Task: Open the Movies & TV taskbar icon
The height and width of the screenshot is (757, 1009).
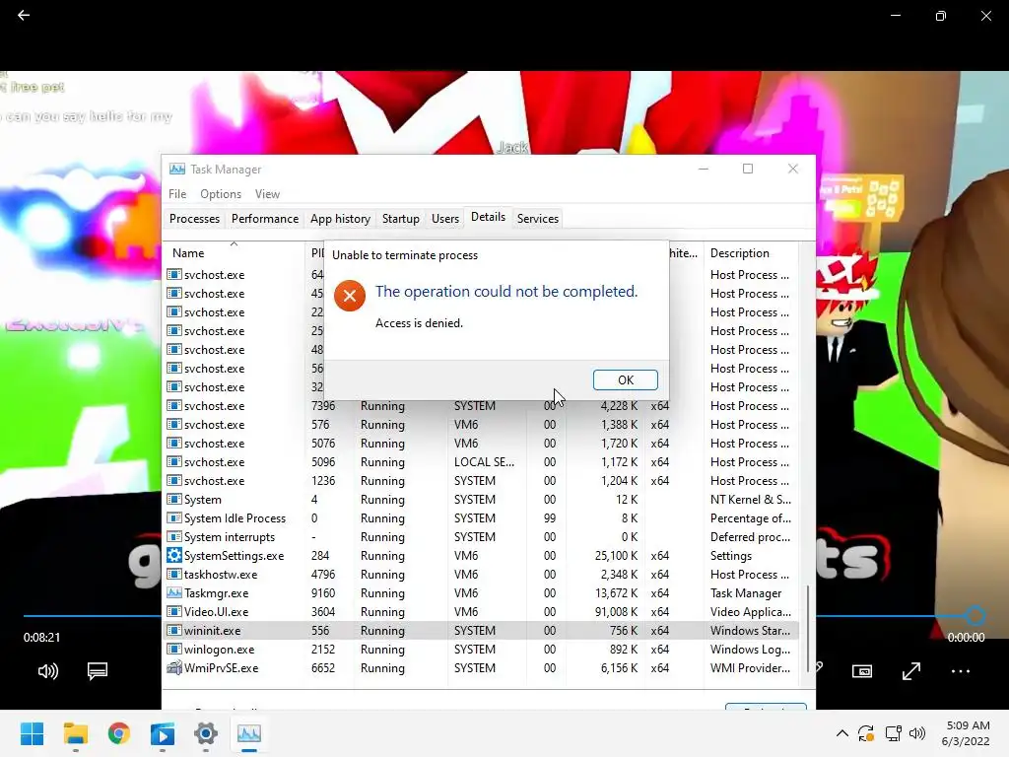Action: pyautogui.click(x=163, y=733)
